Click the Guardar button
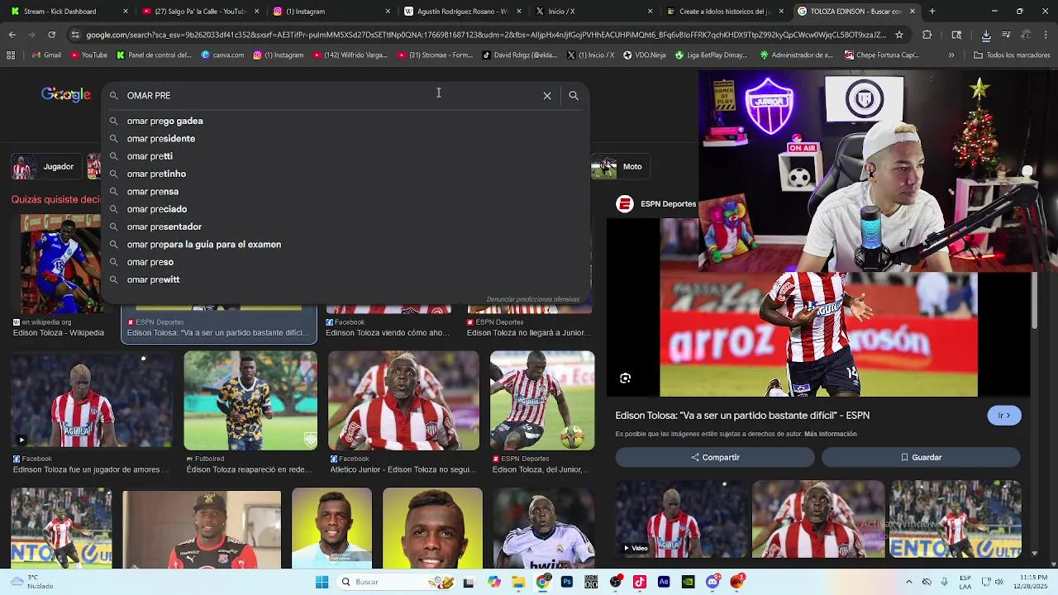 (921, 457)
